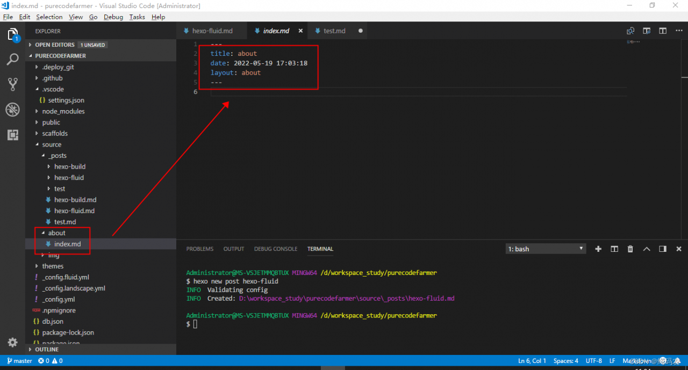
Task: Open editor more actions ellipsis
Action: 679,31
